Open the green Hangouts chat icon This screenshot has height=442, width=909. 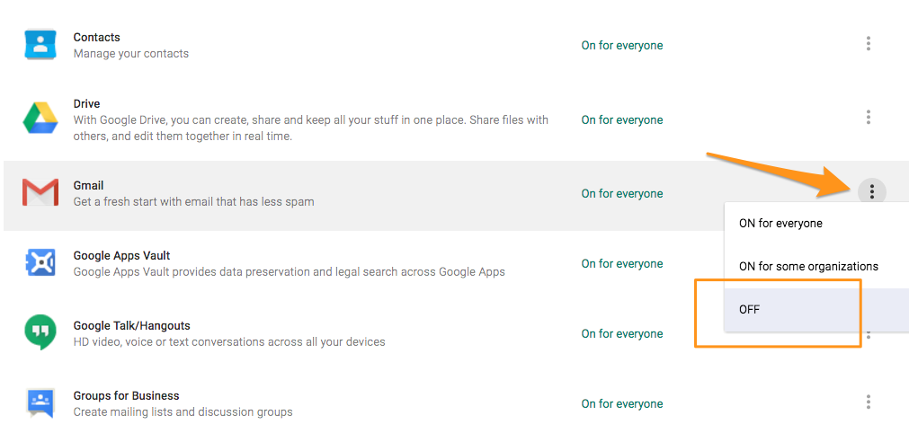pyautogui.click(x=40, y=331)
